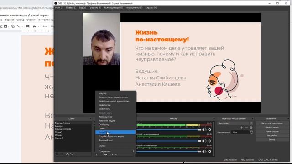Viewport: 292px width, 164px height.
Task: Open the Scene Collection menu in OBS
Action: click(114, 8)
